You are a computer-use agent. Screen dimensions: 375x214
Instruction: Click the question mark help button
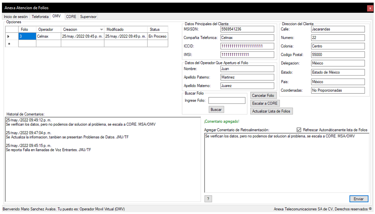click(208, 199)
